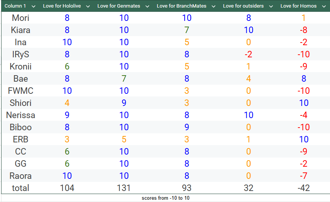This screenshot has height=202, width=330.
Task: Select the Kronii name cell
Action: (x=21, y=66)
